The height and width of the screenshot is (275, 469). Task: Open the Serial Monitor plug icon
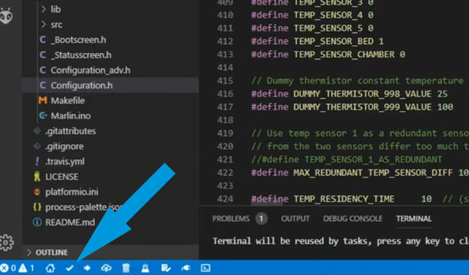point(186,268)
